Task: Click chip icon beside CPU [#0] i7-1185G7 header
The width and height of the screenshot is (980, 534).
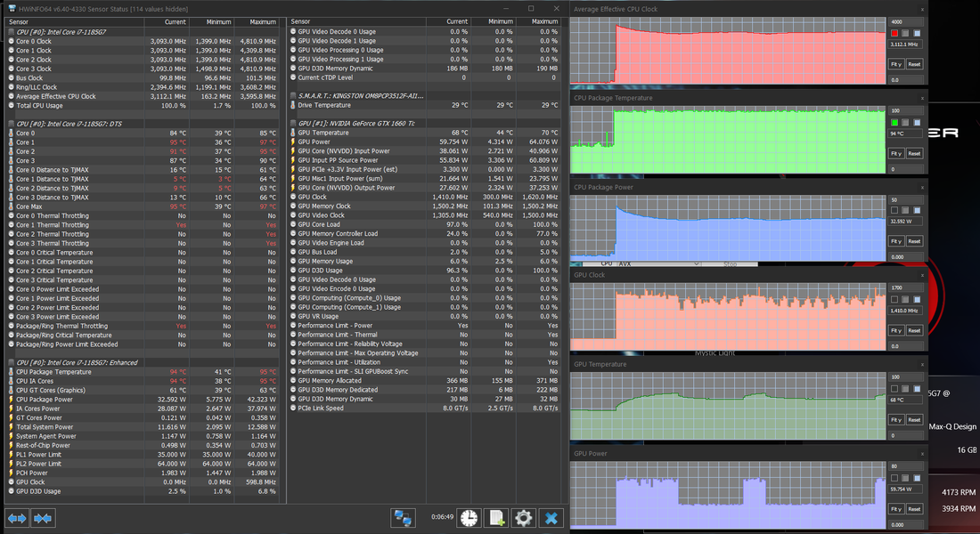Action: 12,32
